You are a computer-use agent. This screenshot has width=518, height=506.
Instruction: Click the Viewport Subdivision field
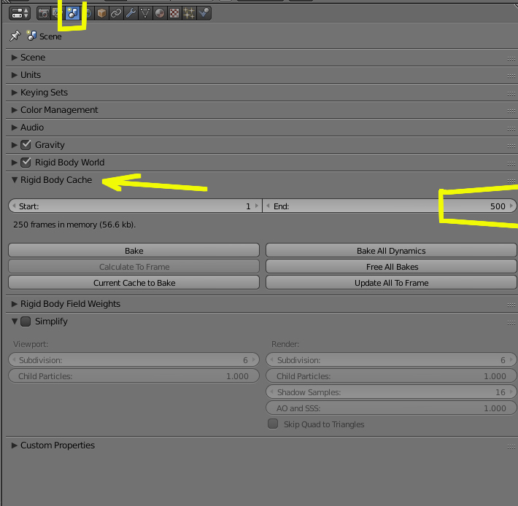click(134, 359)
